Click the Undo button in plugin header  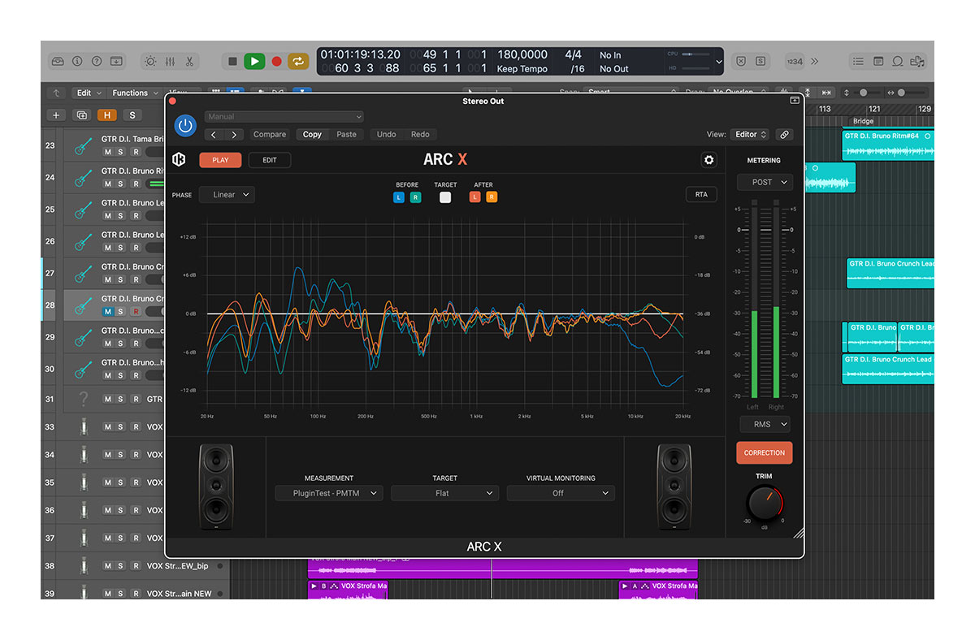click(x=387, y=134)
